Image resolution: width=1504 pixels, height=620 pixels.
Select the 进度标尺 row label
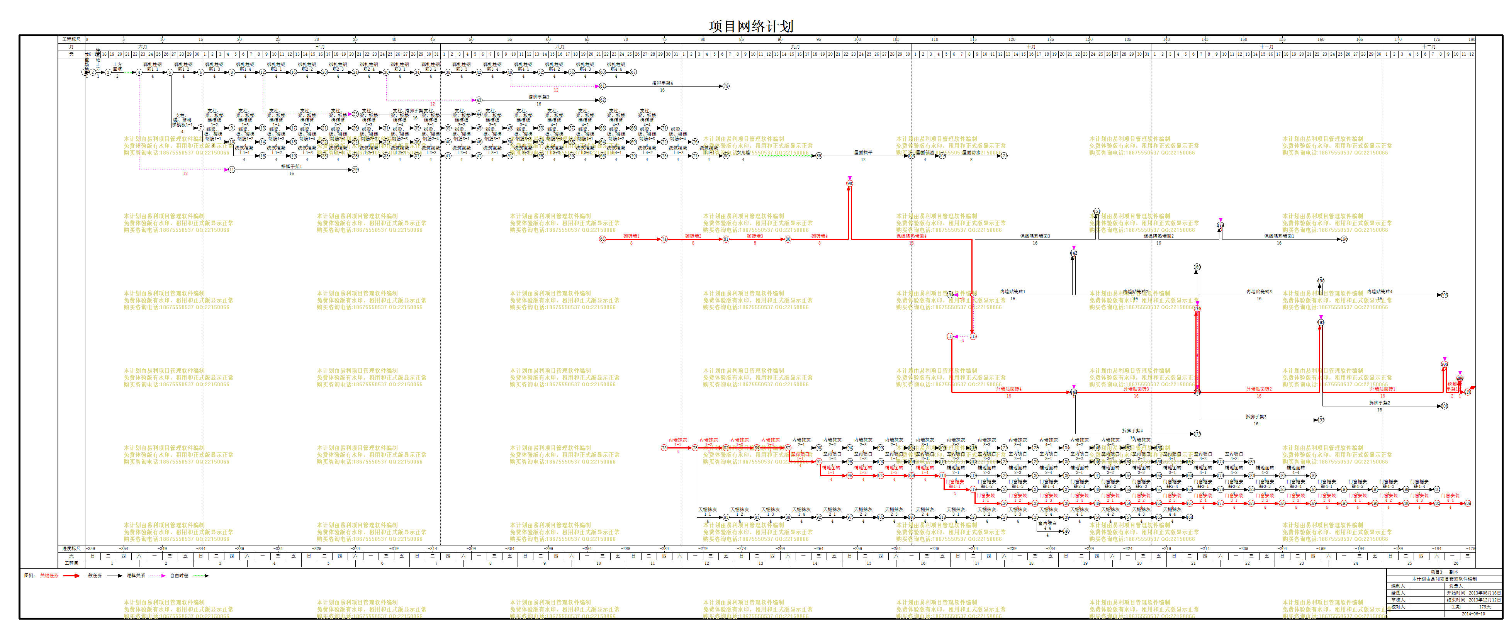pyautogui.click(x=72, y=549)
